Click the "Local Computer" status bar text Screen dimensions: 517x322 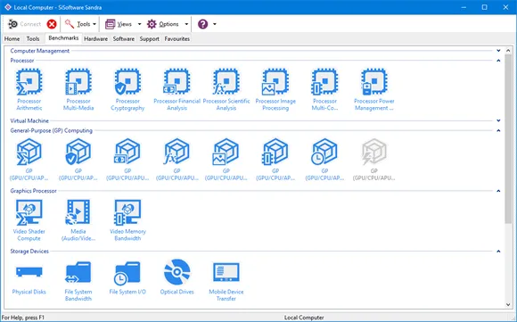point(304,318)
